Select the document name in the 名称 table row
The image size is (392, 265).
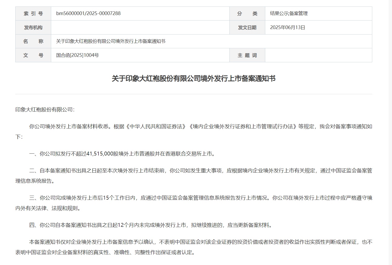click(x=111, y=41)
